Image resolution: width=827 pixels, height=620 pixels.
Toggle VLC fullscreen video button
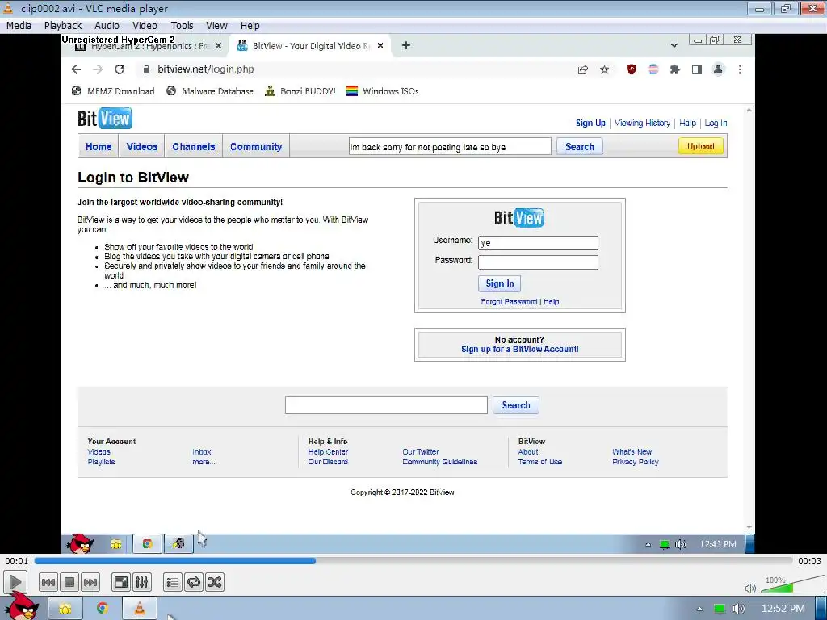pos(121,583)
